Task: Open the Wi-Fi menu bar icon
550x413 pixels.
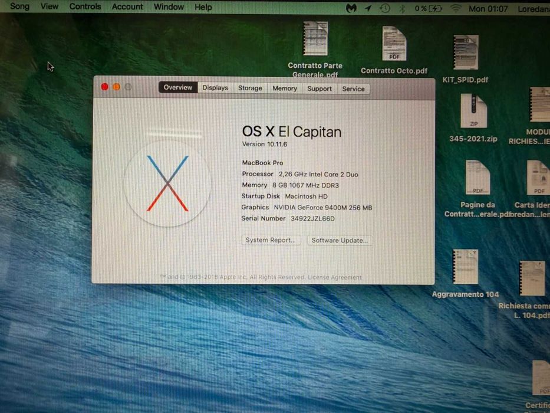Action: 456,8
